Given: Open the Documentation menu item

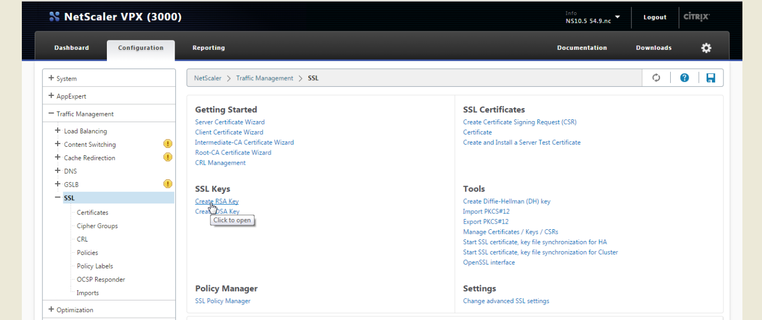Looking at the screenshot, I should pos(582,48).
